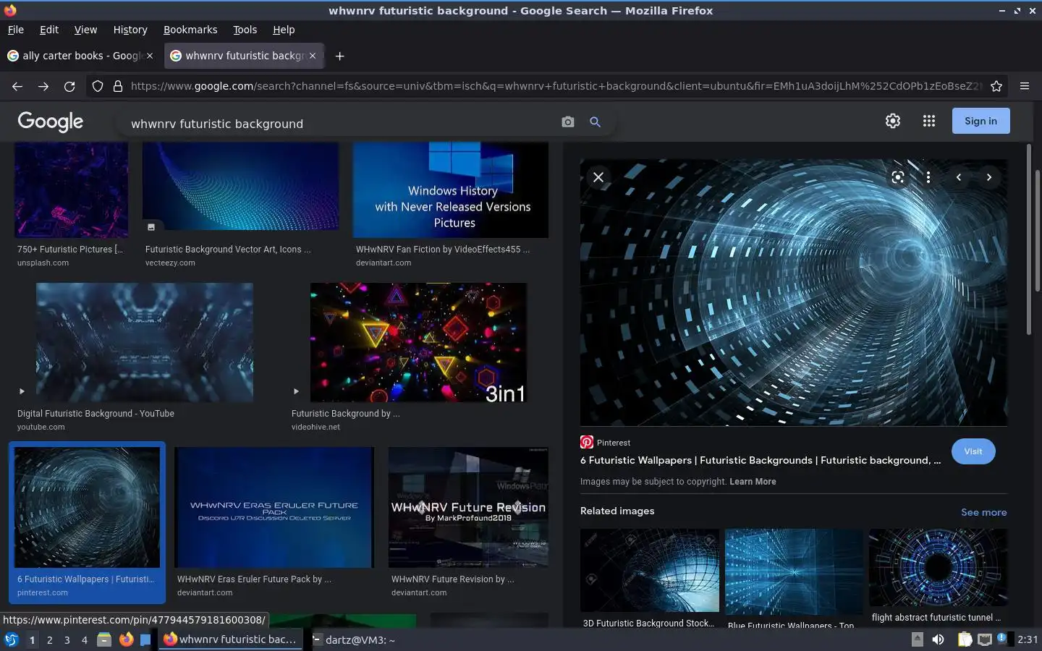
Task: Open the 3D Futuristic Background Stock related image
Action: [x=650, y=570]
